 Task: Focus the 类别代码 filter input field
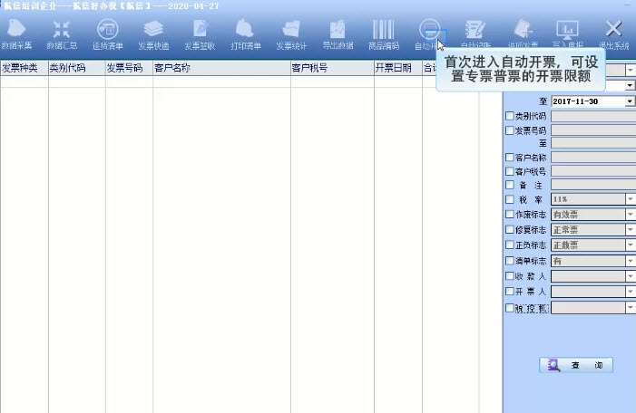point(593,116)
